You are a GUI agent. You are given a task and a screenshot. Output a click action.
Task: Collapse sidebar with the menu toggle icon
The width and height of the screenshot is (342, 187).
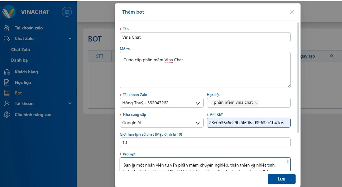click(x=67, y=12)
